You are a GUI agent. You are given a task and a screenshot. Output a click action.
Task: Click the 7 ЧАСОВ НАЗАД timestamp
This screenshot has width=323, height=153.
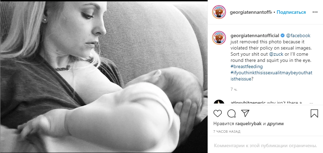pos(227,131)
